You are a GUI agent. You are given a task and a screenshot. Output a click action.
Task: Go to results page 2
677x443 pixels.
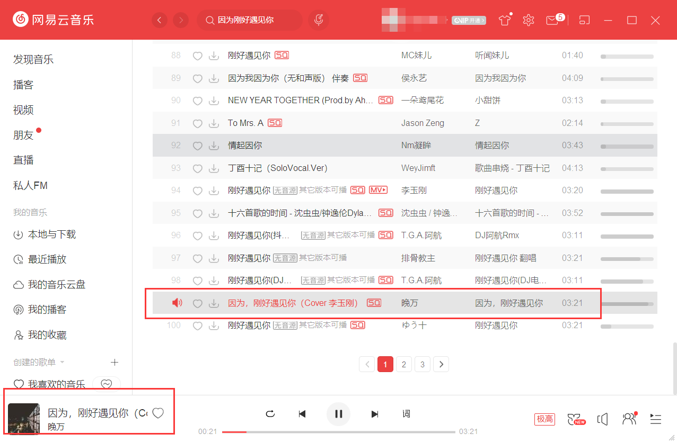tap(403, 364)
